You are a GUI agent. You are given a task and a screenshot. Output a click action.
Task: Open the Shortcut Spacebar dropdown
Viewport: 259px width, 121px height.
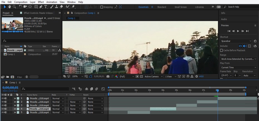click(x=236, y=41)
